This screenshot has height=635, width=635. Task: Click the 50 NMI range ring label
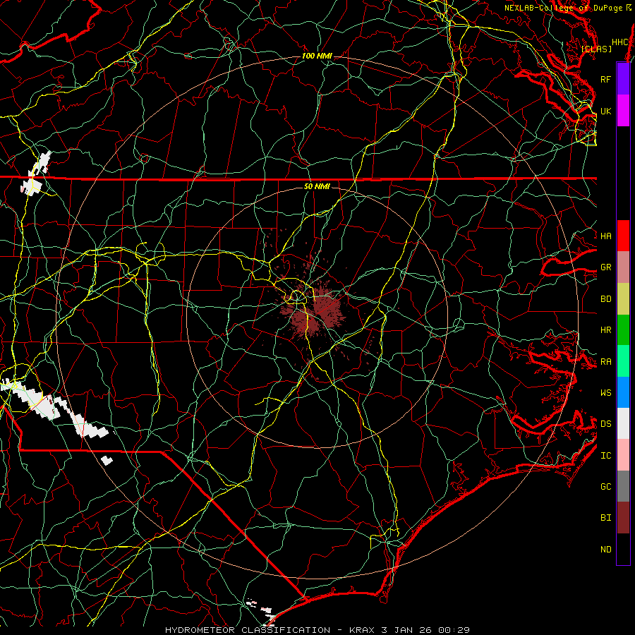(317, 186)
